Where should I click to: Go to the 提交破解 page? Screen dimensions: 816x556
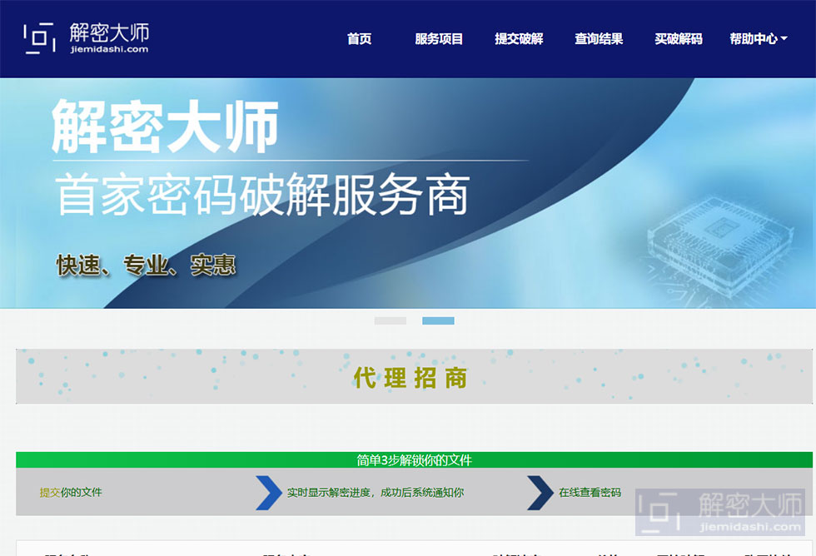pos(519,39)
